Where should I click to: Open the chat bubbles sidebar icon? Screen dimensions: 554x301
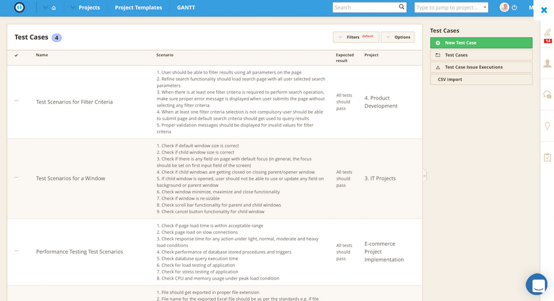[547, 94]
